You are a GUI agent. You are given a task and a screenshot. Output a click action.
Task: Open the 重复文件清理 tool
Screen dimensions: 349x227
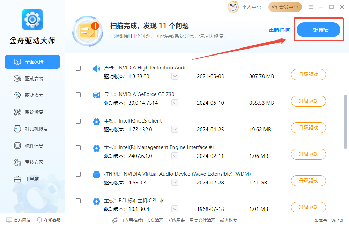point(202,220)
